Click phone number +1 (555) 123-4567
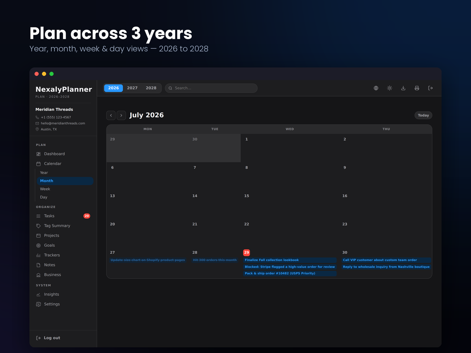The image size is (471, 353). pos(56,117)
